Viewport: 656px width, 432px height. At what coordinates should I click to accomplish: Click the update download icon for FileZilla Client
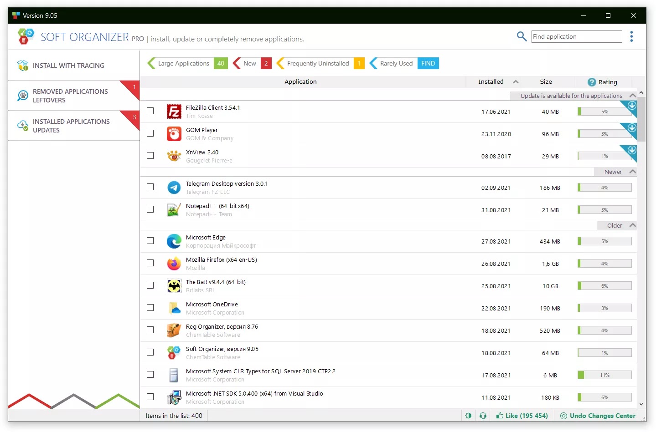tap(631, 107)
